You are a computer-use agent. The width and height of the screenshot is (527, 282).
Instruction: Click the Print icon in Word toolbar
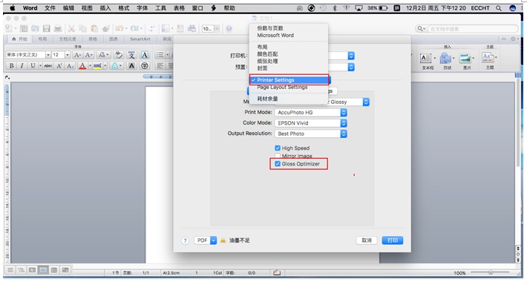pos(58,28)
